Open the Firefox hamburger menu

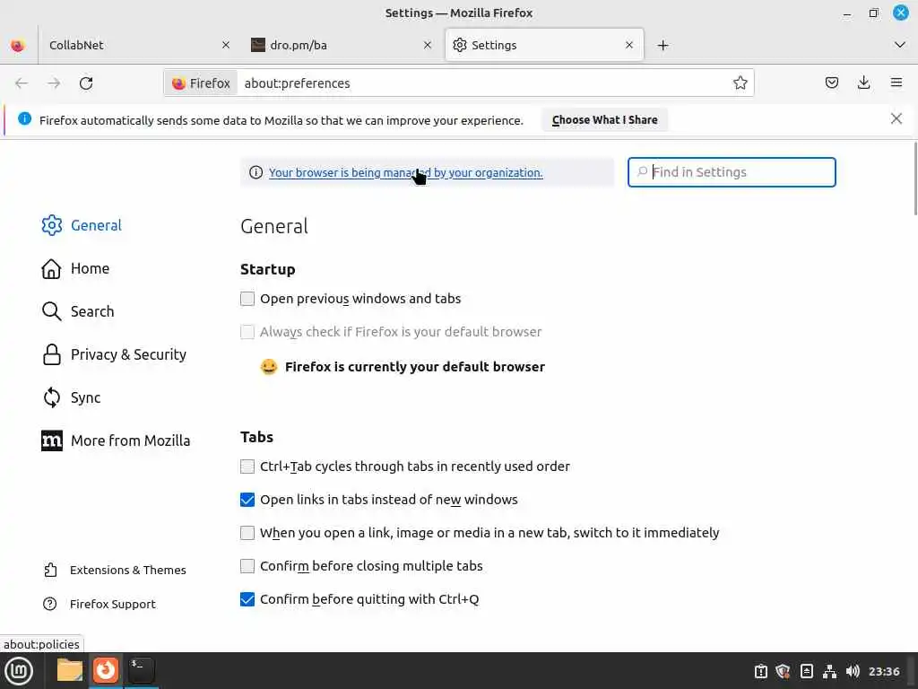click(896, 83)
